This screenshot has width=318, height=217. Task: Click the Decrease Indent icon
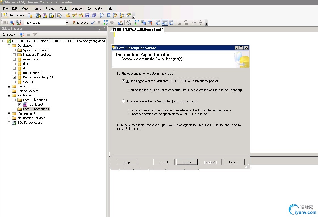(194, 23)
